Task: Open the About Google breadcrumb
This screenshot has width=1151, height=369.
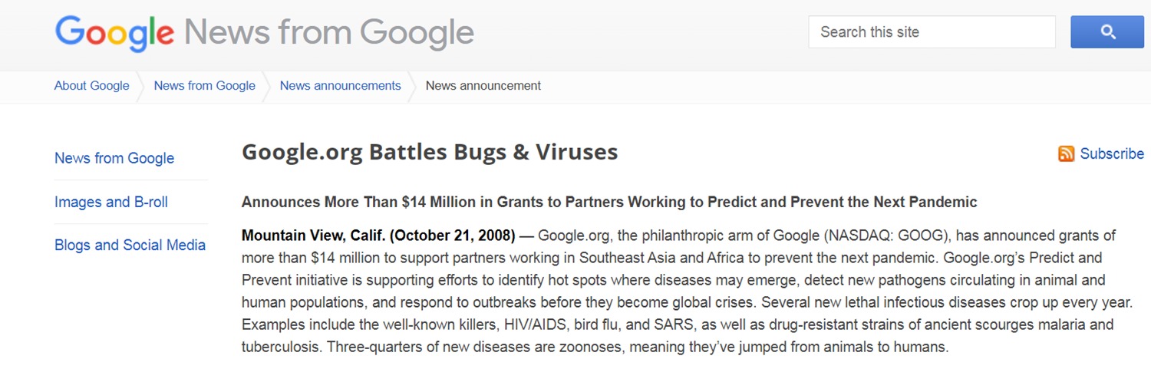Action: (x=91, y=86)
